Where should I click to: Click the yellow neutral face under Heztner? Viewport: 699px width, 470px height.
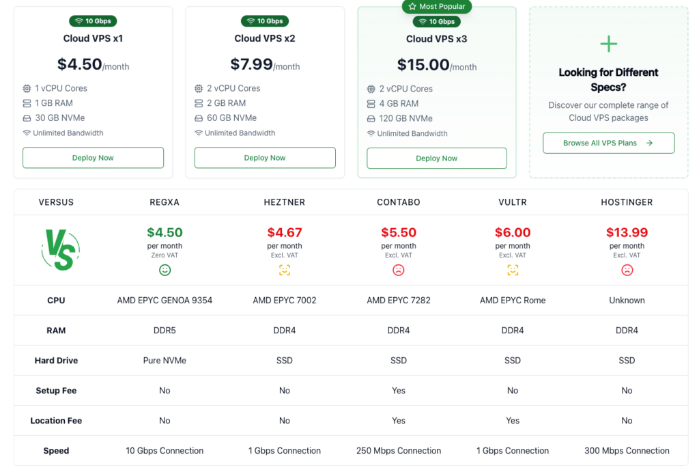pos(285,271)
